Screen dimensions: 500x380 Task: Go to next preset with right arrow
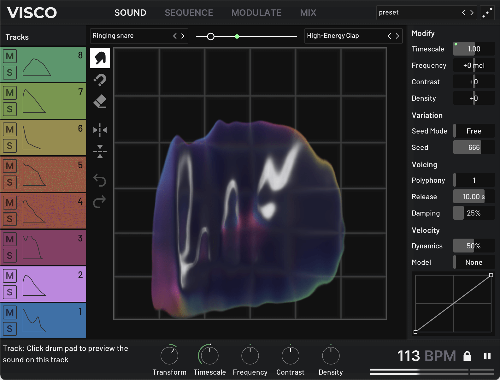[472, 13]
